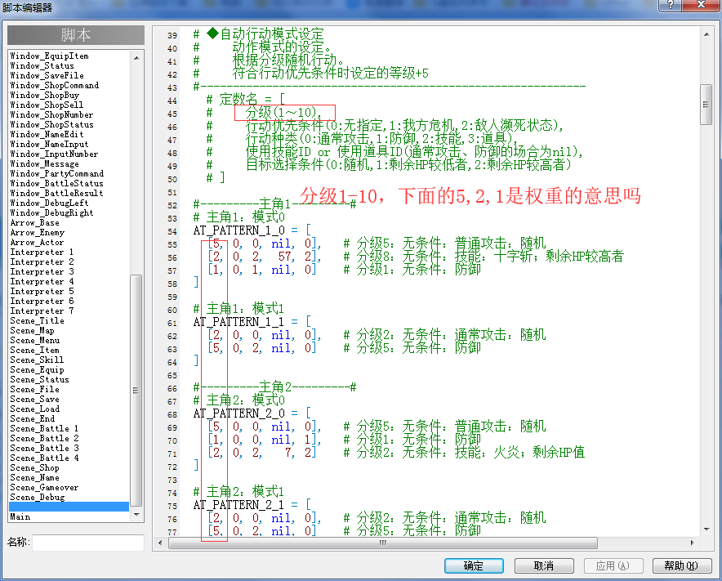Click the script list scrollbar thumb
Viewport: 722px width, 581px height.
tap(136, 391)
